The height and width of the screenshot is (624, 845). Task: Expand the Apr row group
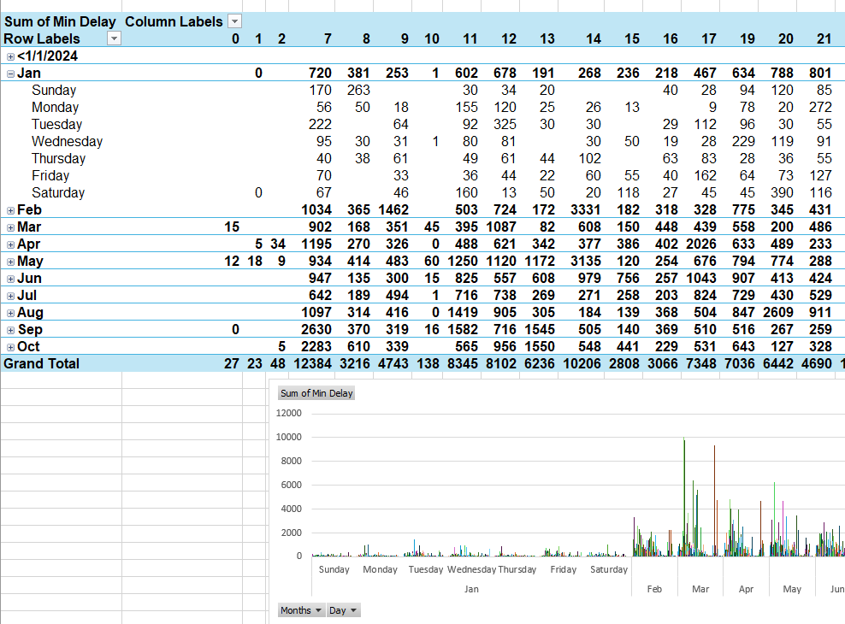click(x=10, y=245)
